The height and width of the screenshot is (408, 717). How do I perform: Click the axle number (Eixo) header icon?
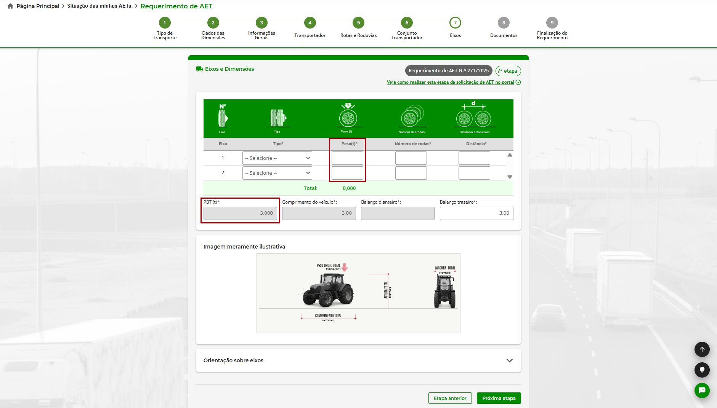pyautogui.click(x=223, y=116)
